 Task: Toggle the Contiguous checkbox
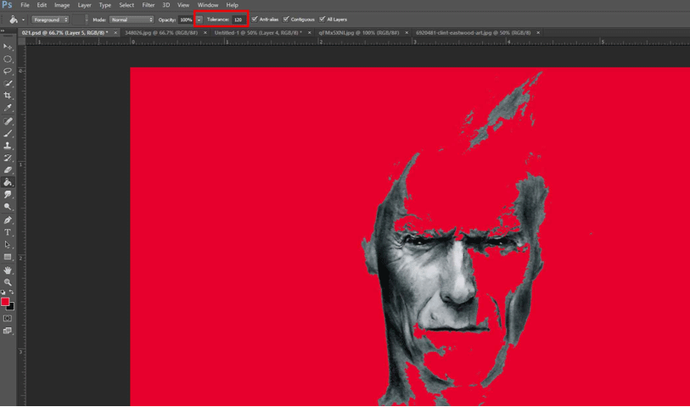286,20
